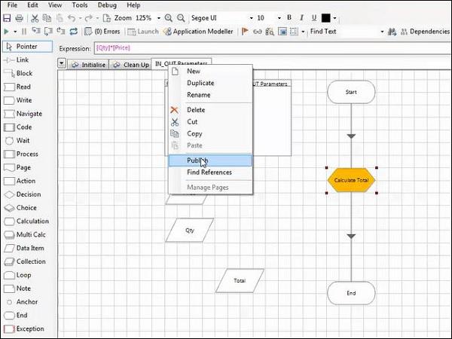Viewport: 452px width, 339px height.
Task: Run the process with the green Go icon
Action: (x=6, y=32)
